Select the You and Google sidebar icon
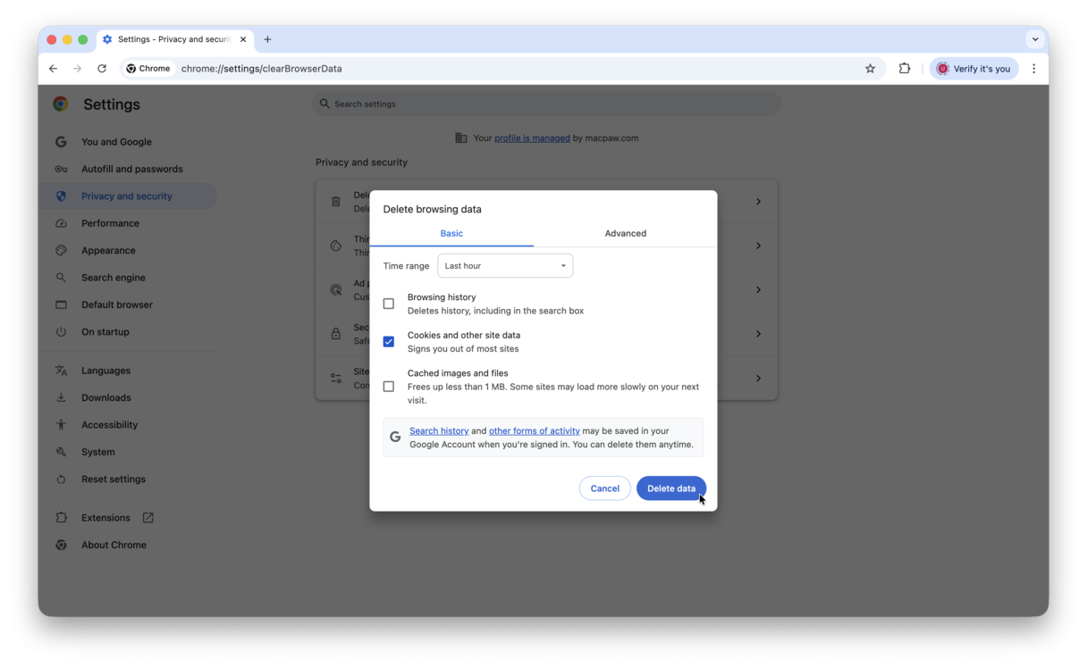The width and height of the screenshot is (1087, 667). tap(61, 141)
